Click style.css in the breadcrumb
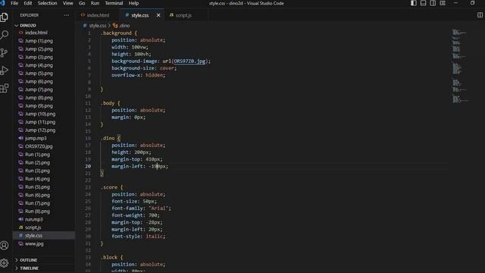The image size is (485, 273). pos(98,26)
